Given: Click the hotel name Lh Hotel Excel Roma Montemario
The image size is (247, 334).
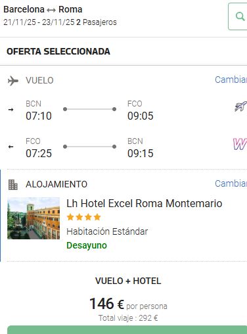Looking at the screenshot, I should point(145,203).
